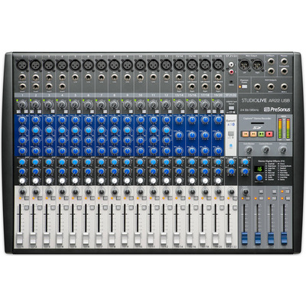Click the rightmost blue main fader cap

pyautogui.click(x=284, y=238)
